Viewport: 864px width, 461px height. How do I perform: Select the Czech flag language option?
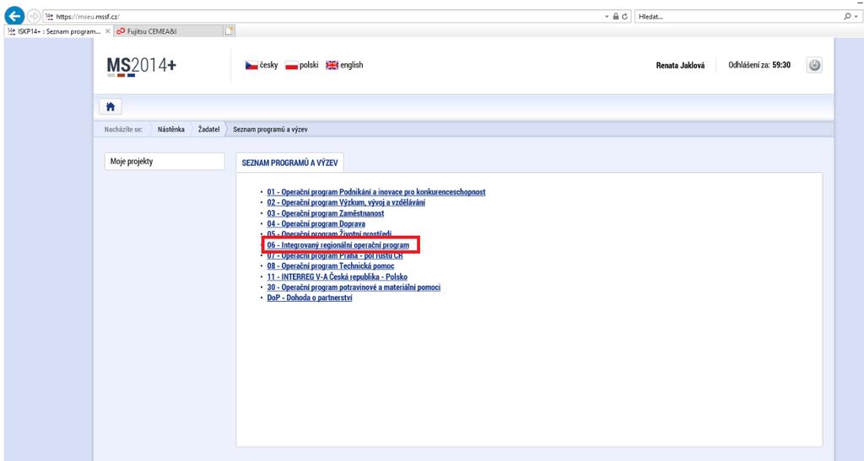pyautogui.click(x=262, y=65)
